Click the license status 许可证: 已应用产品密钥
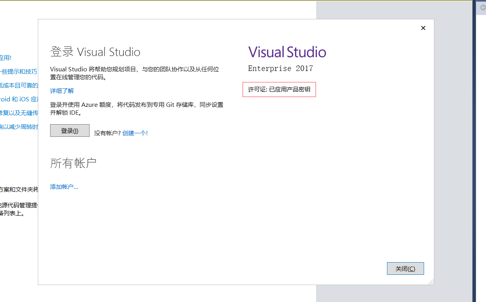 pos(279,89)
